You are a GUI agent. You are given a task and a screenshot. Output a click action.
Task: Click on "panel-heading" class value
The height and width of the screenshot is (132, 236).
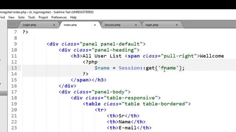coord(114,50)
